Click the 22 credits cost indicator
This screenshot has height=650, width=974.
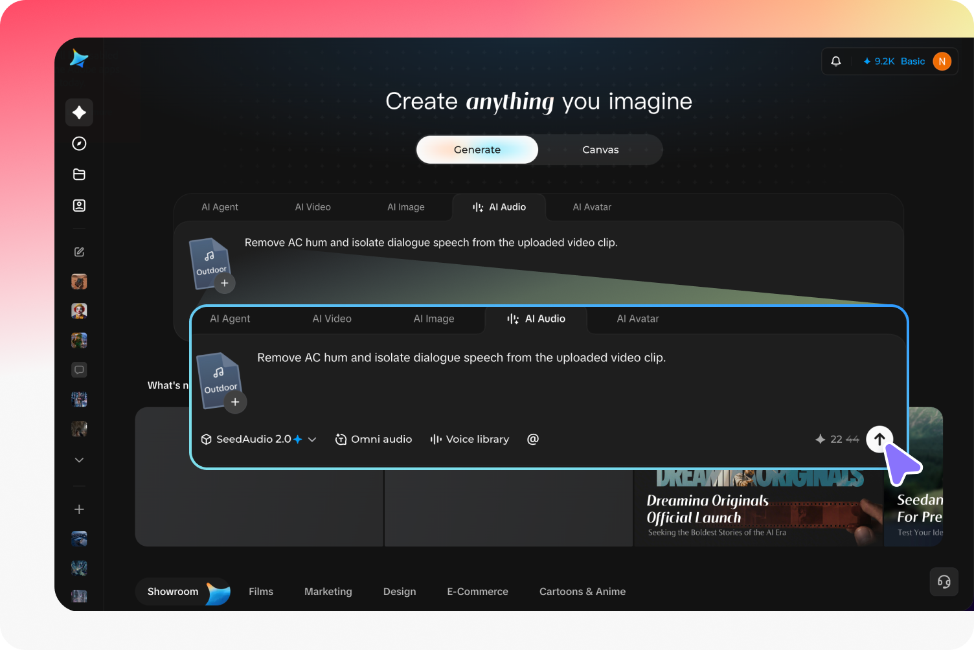pyautogui.click(x=837, y=439)
